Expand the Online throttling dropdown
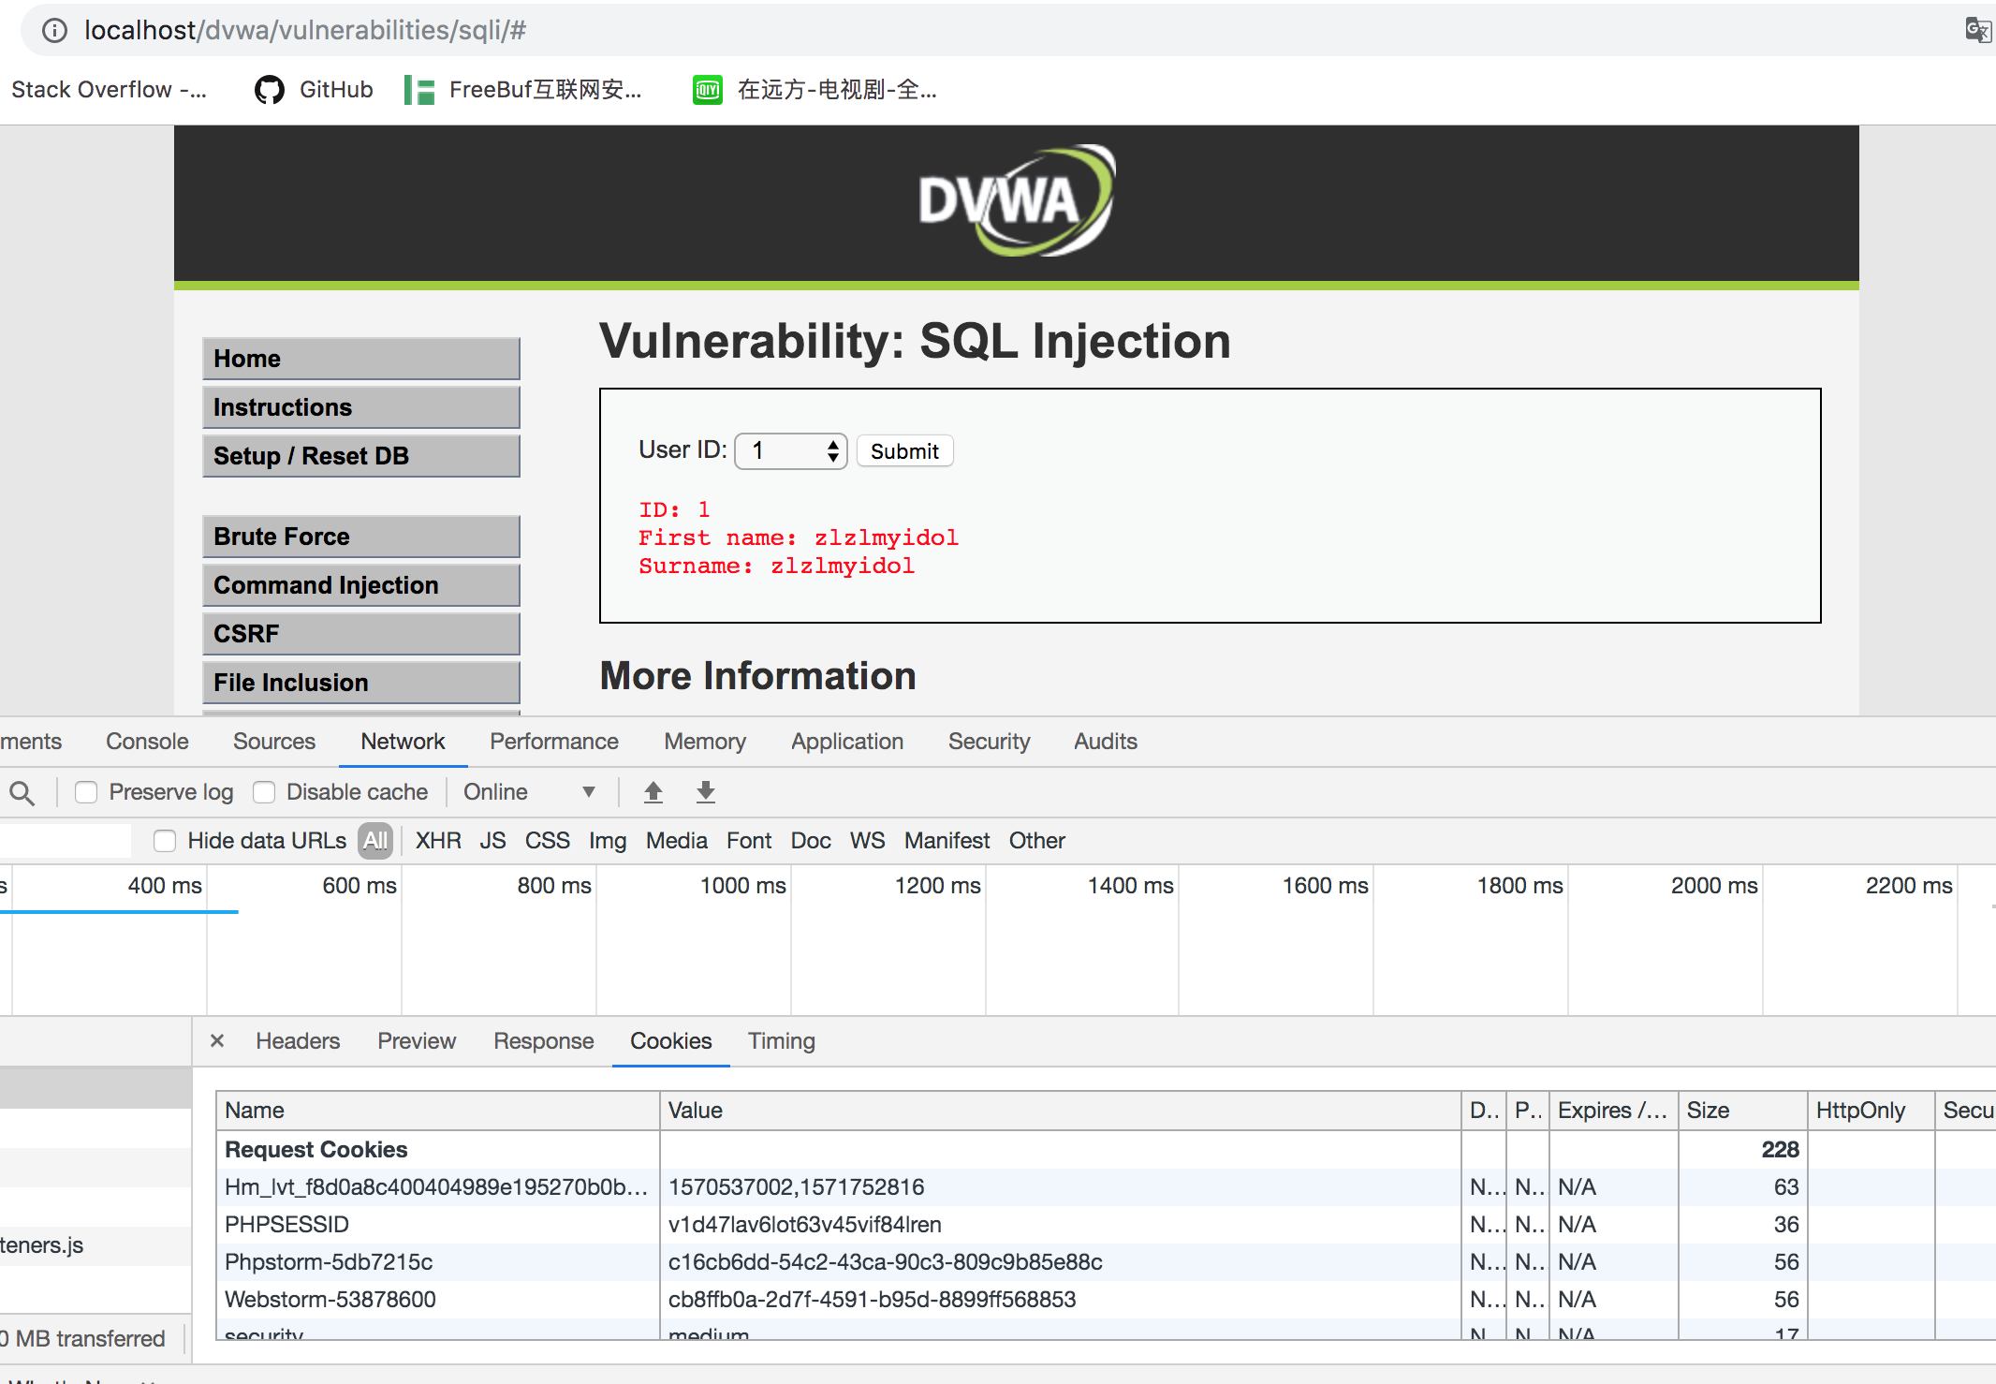The width and height of the screenshot is (1996, 1384). 529,792
